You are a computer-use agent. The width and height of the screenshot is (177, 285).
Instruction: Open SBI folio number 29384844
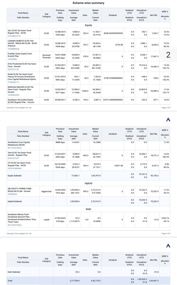(x=12, y=194)
